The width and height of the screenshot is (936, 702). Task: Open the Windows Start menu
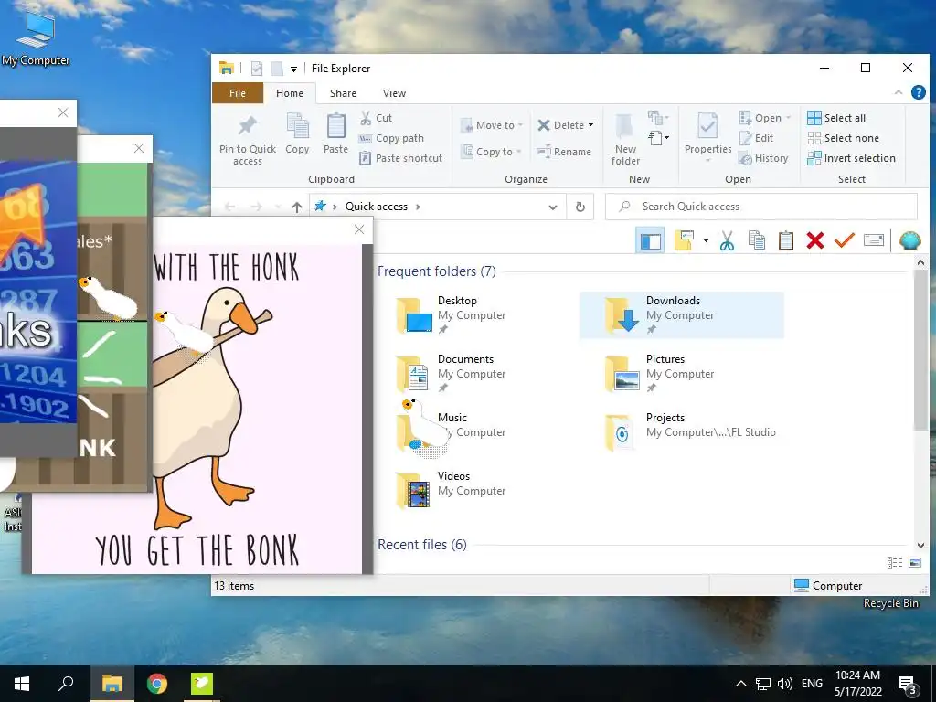click(x=22, y=684)
